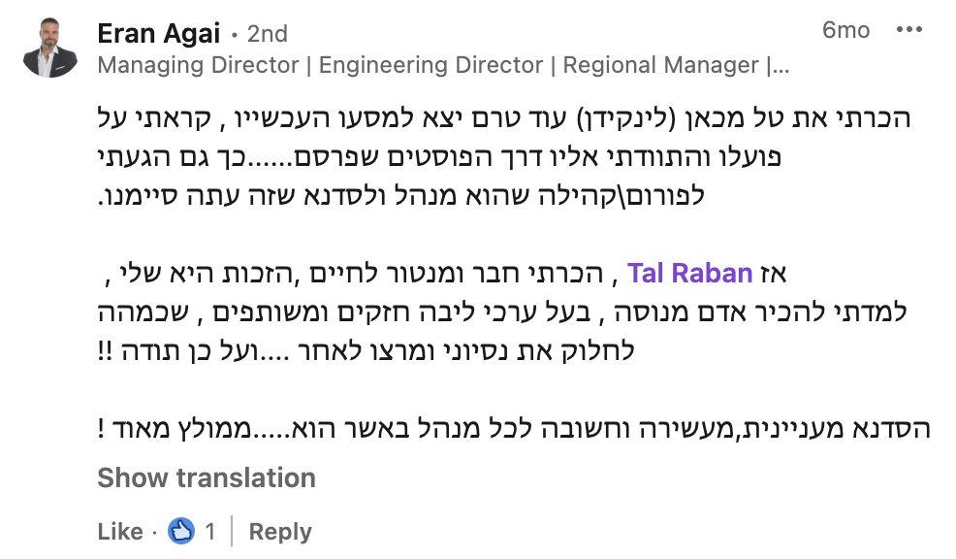Click the final line ending "ממולץ מאוד !"

(x=514, y=427)
